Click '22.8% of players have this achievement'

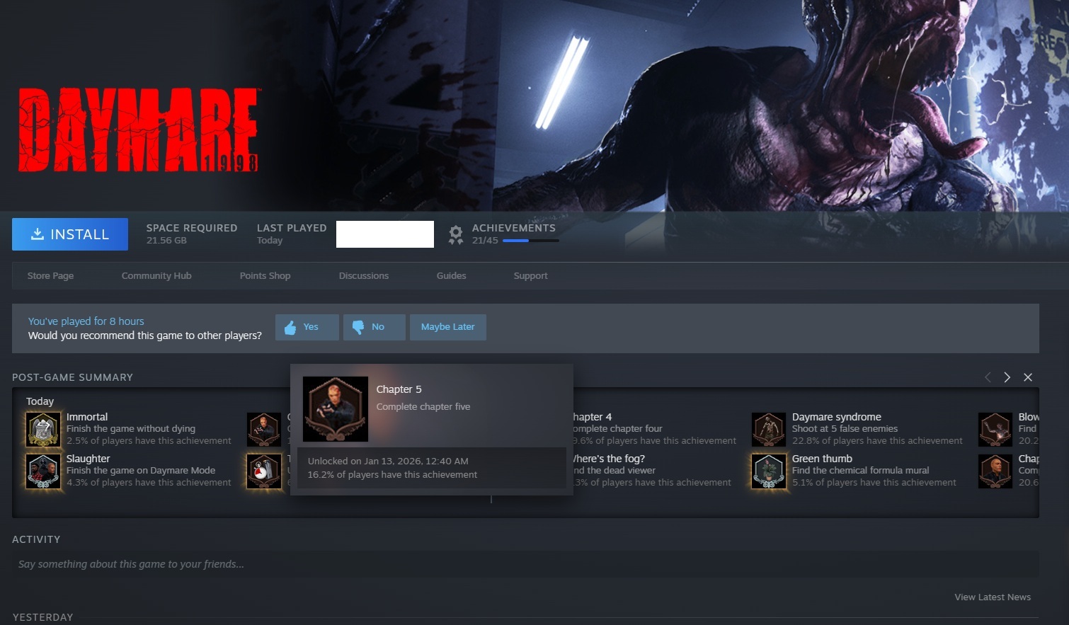point(878,441)
